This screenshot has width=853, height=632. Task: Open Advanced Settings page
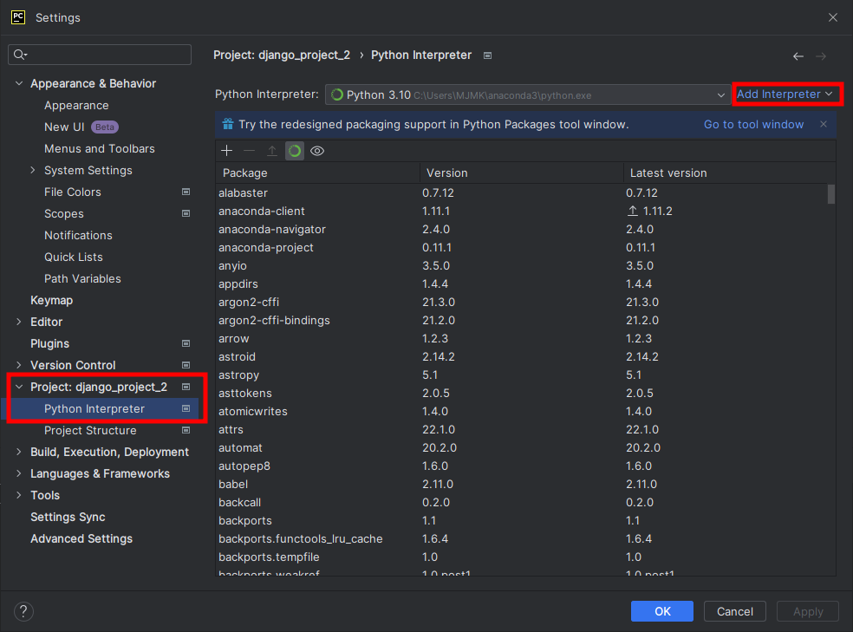click(81, 539)
